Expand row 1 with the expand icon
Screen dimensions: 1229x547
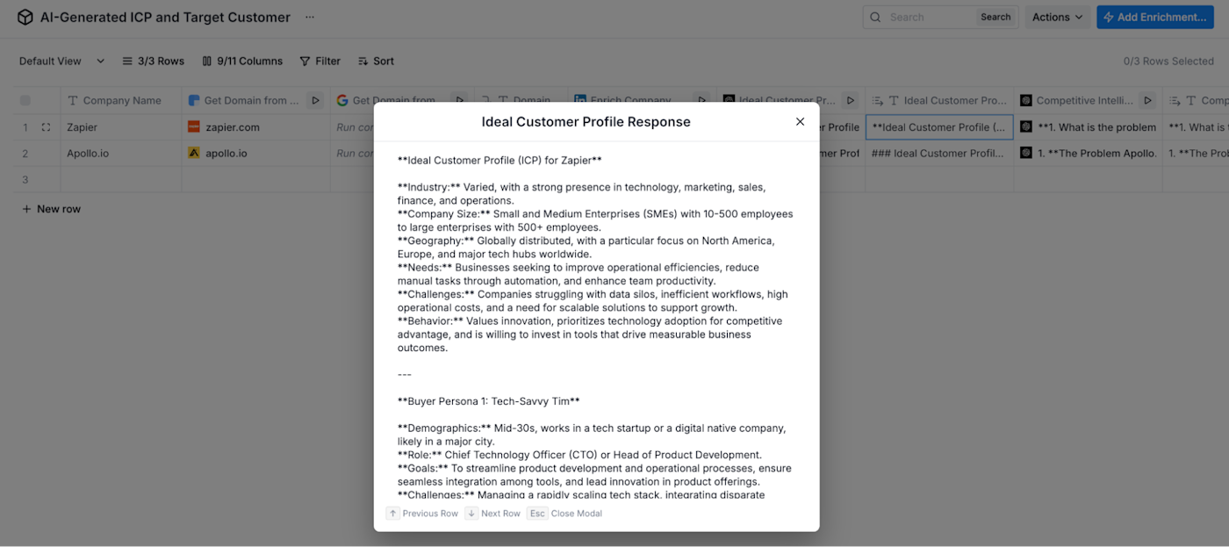pyautogui.click(x=47, y=127)
